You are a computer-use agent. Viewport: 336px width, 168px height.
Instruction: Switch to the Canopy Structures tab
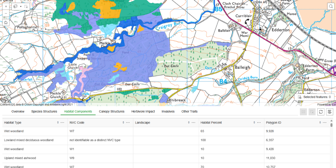111,111
